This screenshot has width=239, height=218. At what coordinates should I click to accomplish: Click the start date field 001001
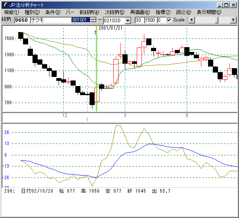(81, 20)
